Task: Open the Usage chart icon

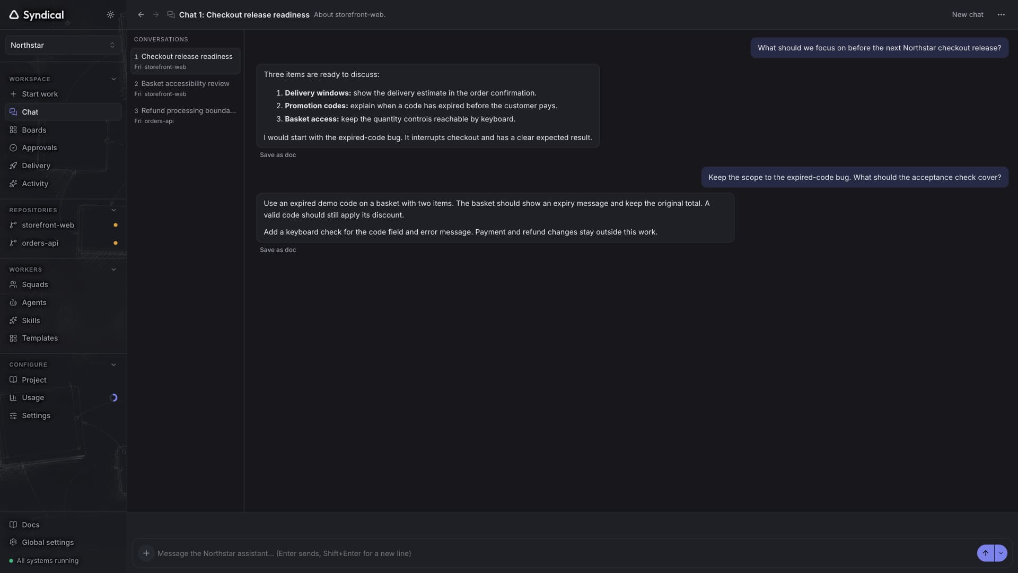Action: [13, 397]
